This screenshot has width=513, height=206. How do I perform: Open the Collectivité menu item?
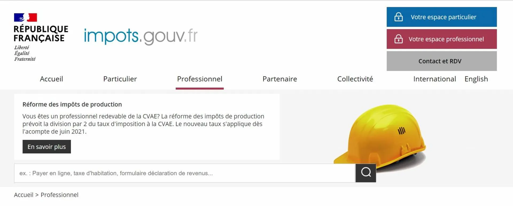tap(355, 79)
